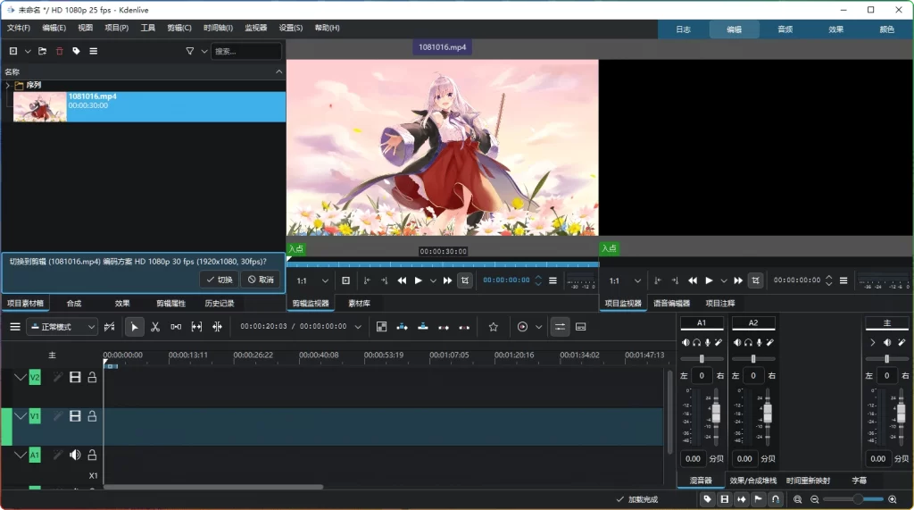Play clip in the clip monitor
914x510 pixels.
coord(418,280)
